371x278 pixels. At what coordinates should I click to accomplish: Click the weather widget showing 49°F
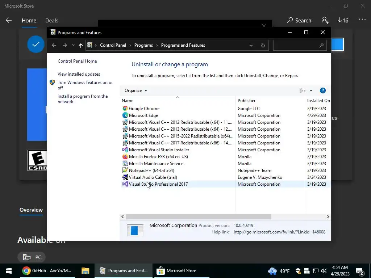(x=279, y=271)
